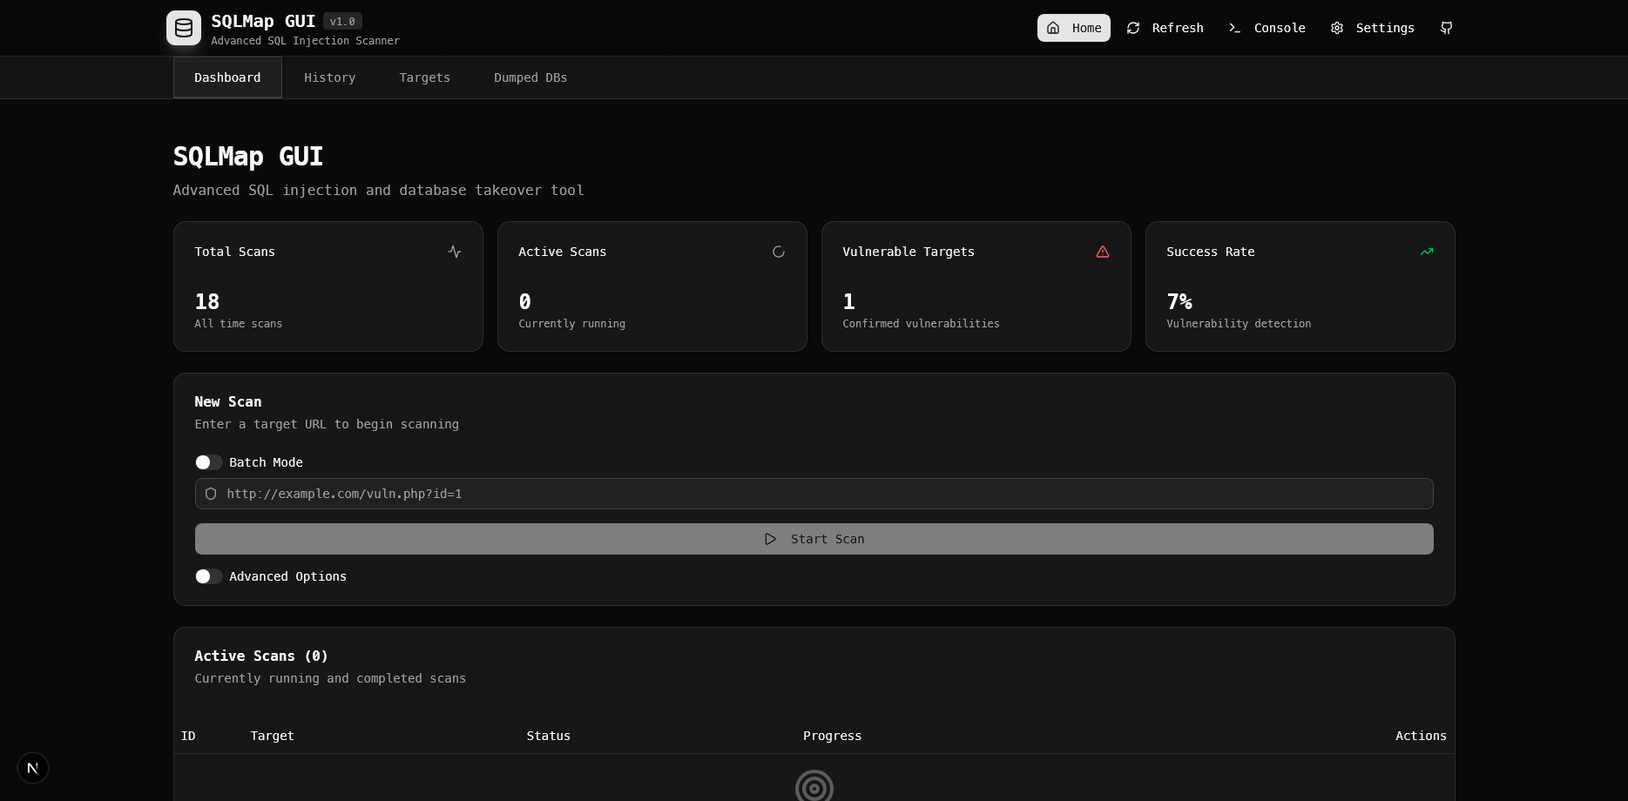Click the Next.js dev tools badge
The height and width of the screenshot is (801, 1628).
[x=33, y=768]
